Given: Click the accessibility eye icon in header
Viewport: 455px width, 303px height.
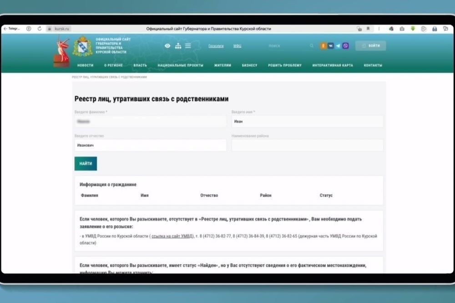Looking at the screenshot, I should coord(167,46).
